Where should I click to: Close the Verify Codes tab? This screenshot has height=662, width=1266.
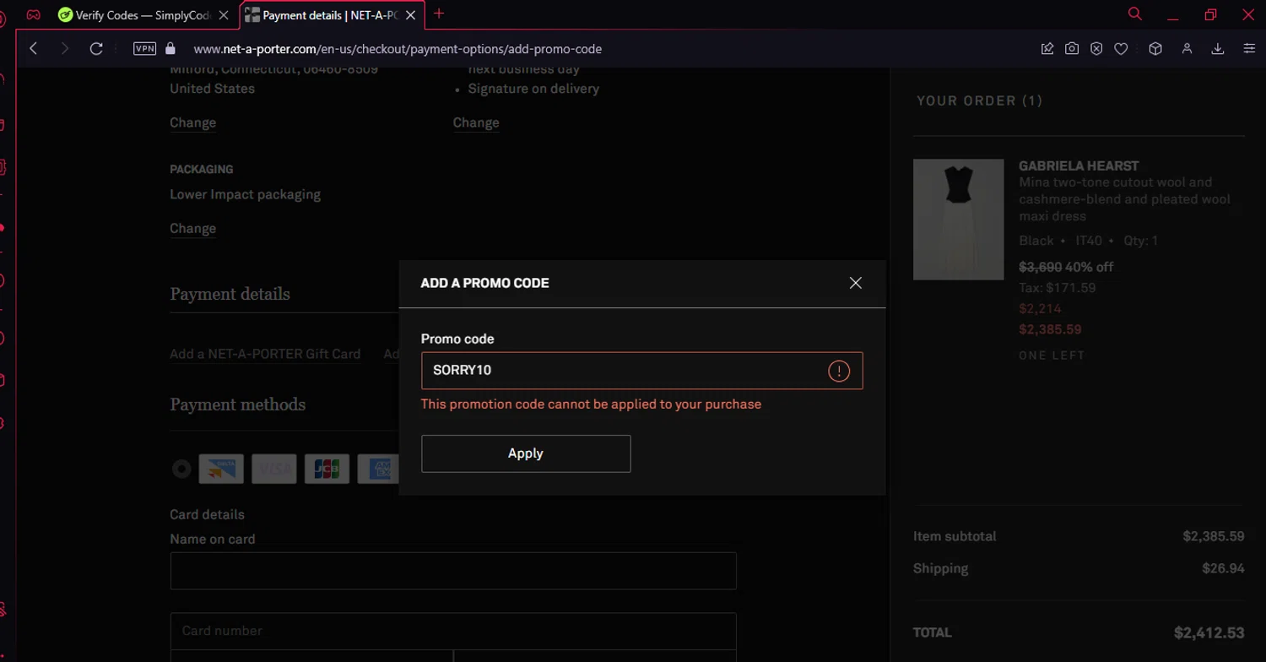[x=223, y=15]
